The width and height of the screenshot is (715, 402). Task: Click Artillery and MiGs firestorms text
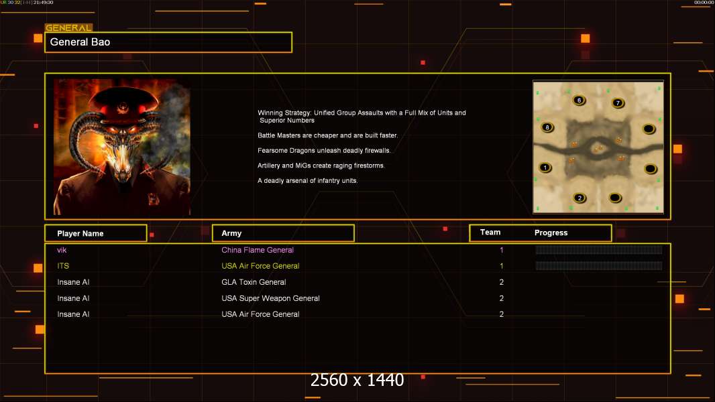click(x=321, y=165)
